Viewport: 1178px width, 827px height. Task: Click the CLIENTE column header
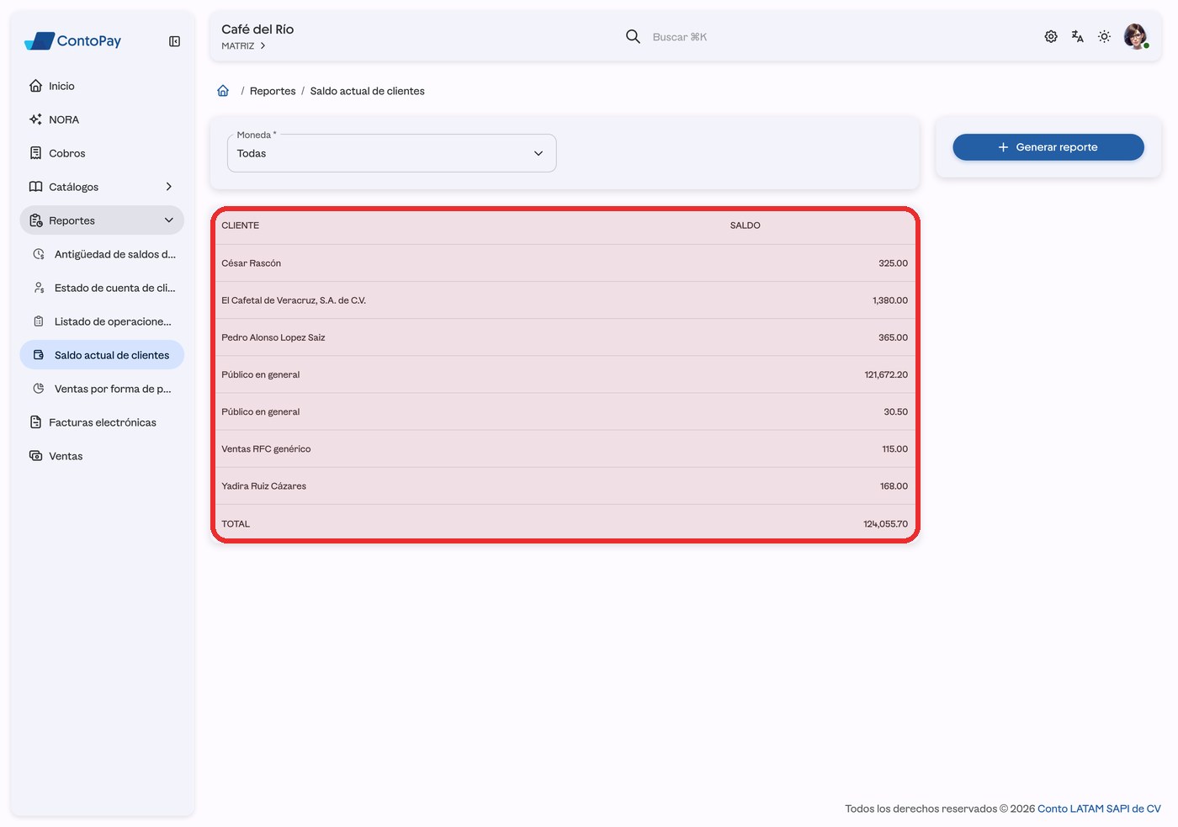tap(241, 225)
